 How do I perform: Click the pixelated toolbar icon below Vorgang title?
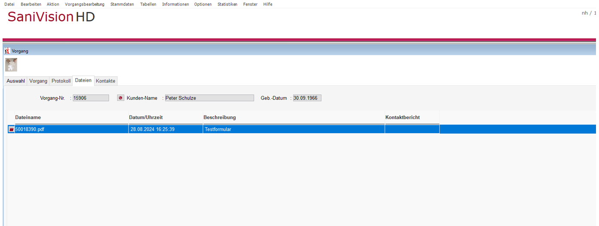click(x=11, y=65)
